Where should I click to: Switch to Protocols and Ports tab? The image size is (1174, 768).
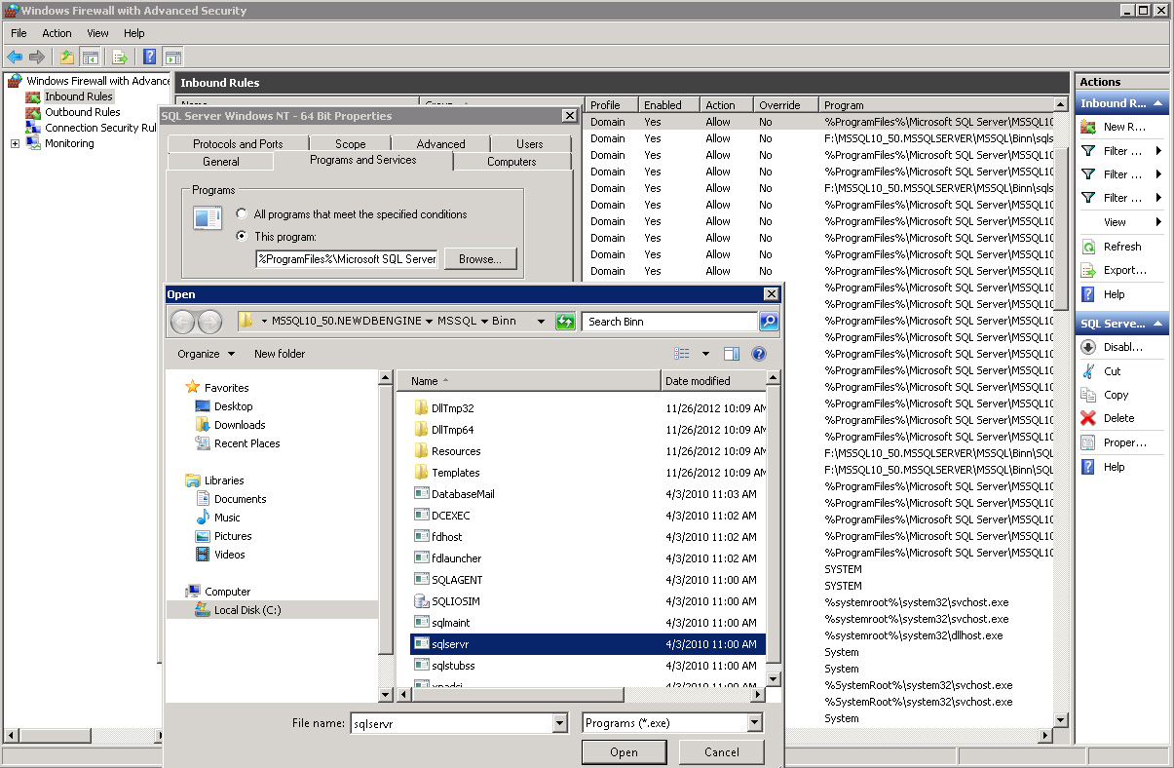[238, 143]
